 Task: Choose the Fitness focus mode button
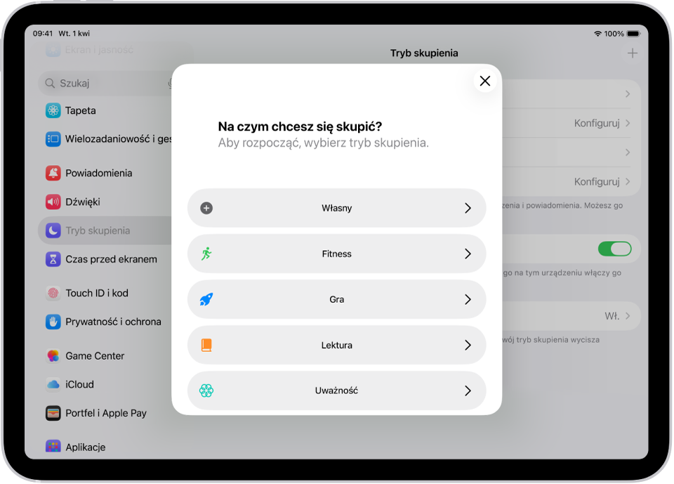(336, 254)
